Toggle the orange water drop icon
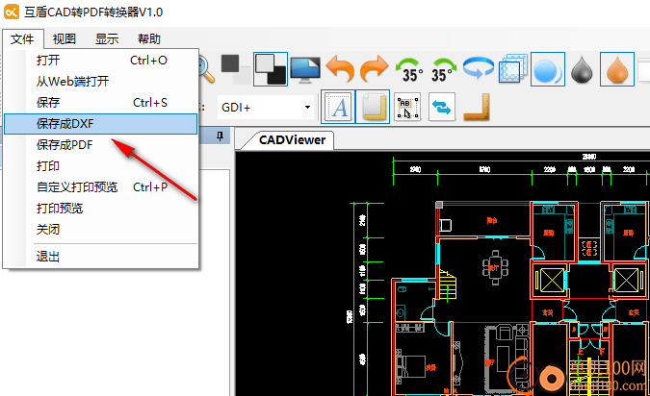The image size is (650, 396). click(617, 69)
